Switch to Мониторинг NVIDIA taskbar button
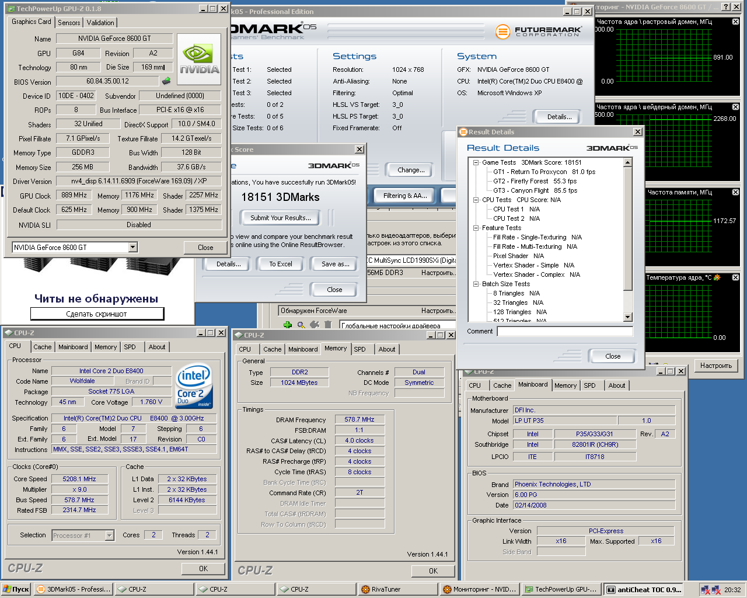The image size is (747, 598). (x=479, y=589)
